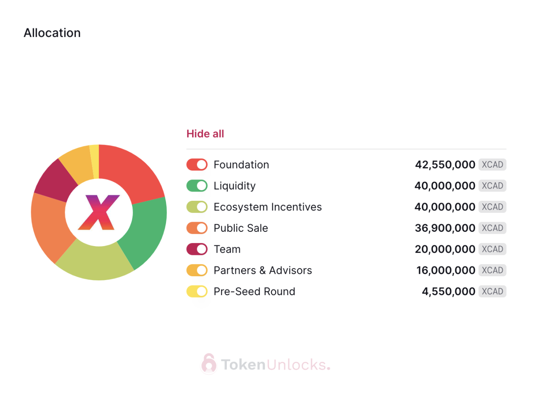Disable the Ecosystem Incentives switch

(x=197, y=207)
